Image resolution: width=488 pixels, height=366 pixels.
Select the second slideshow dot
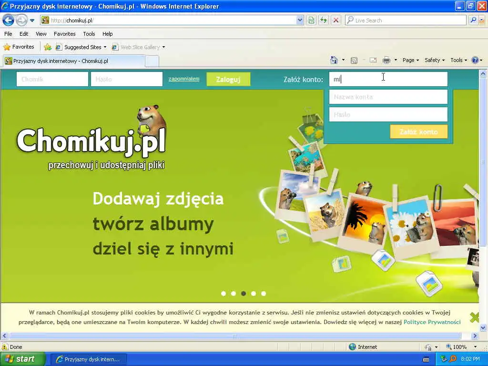(x=234, y=294)
